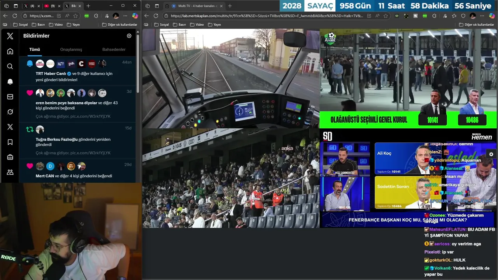Favorite the page via star in left browser
Screen dimensions: 498x280
(x=75, y=16)
